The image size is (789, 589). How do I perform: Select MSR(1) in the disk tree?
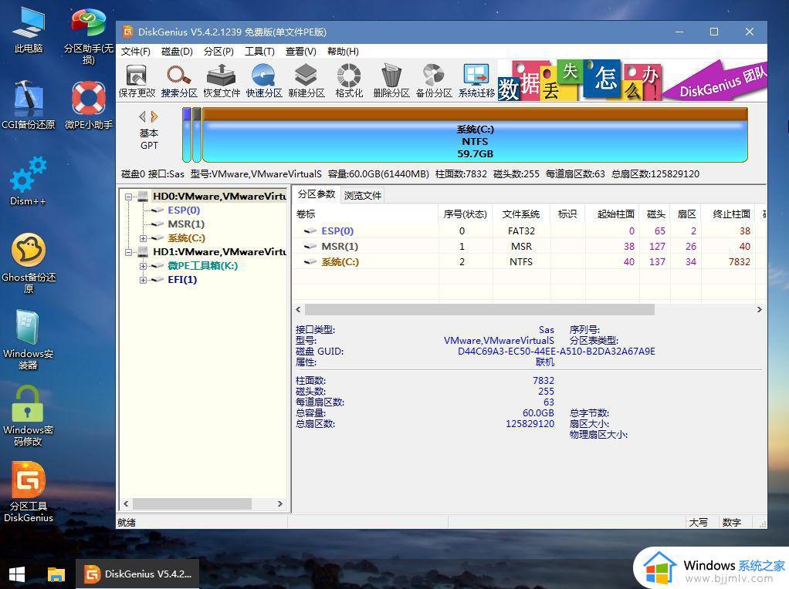pos(186,224)
